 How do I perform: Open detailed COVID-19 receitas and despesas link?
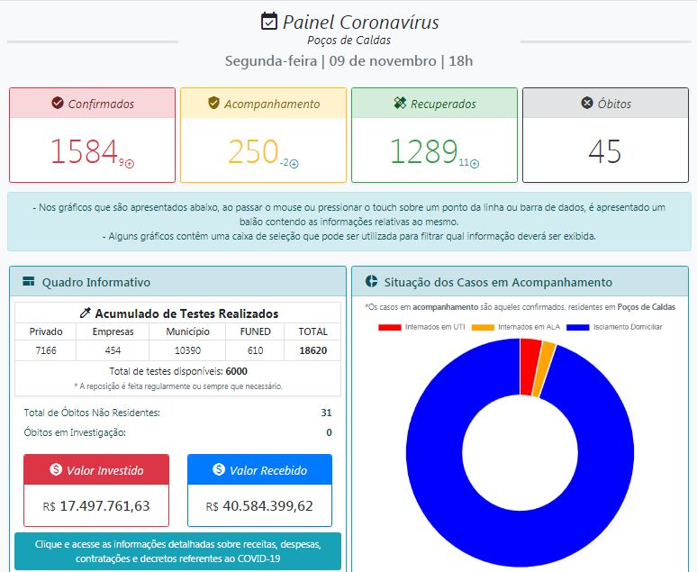tap(177, 551)
